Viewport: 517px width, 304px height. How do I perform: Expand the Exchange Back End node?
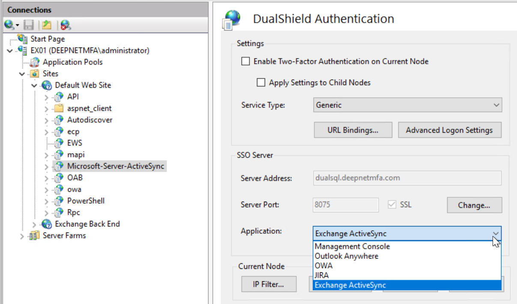[34, 224]
